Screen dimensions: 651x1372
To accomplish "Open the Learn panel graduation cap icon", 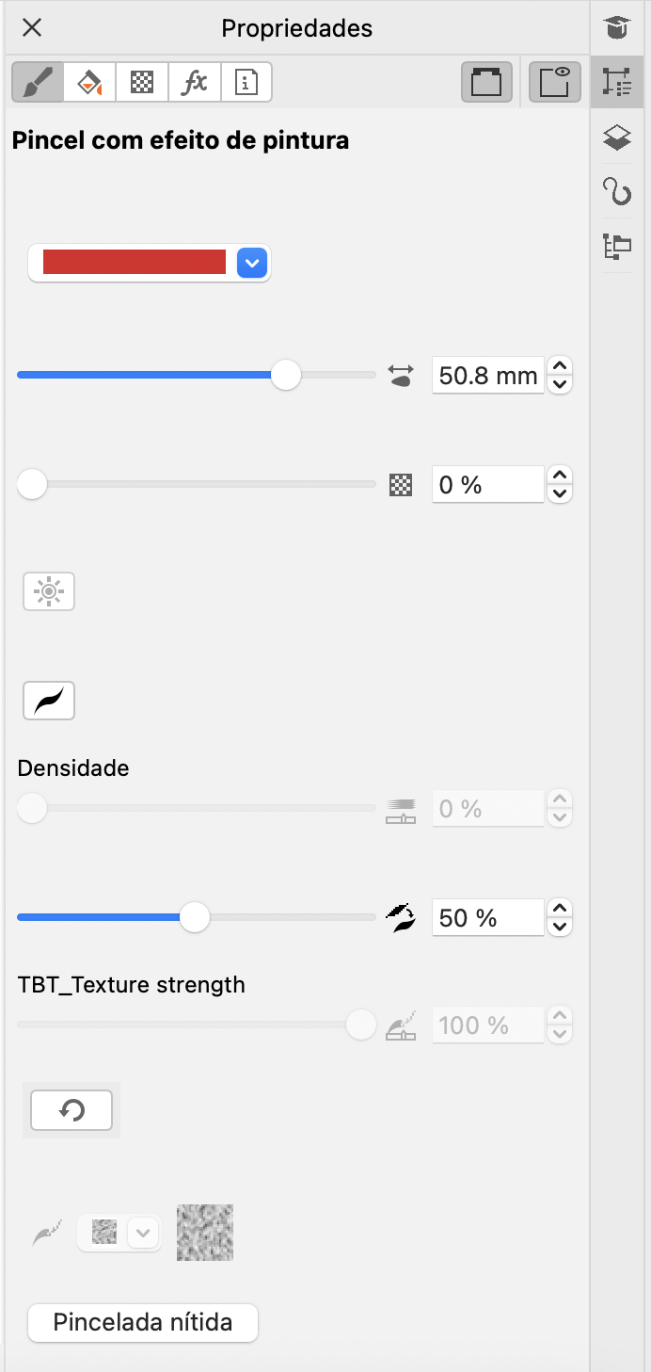I will pyautogui.click(x=617, y=27).
